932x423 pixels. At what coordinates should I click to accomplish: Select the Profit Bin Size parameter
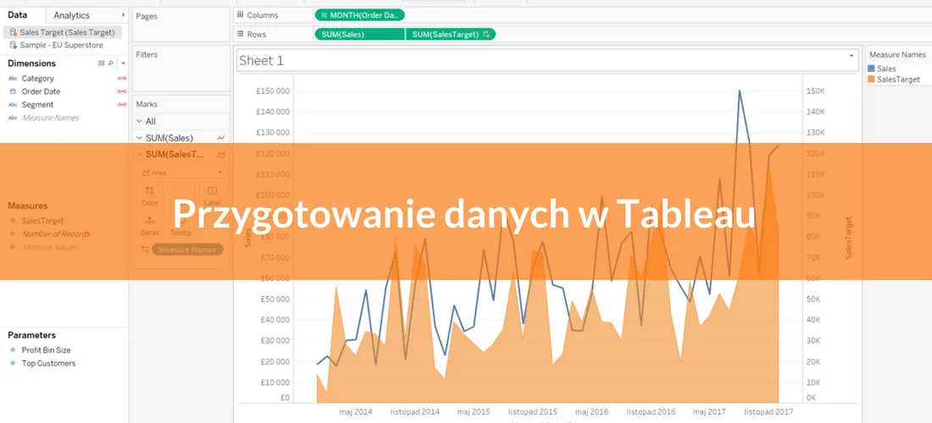point(47,350)
